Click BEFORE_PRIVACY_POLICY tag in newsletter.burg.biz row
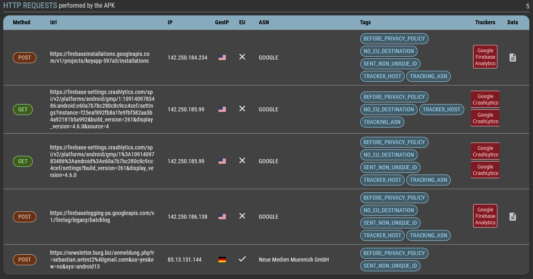 pos(394,253)
